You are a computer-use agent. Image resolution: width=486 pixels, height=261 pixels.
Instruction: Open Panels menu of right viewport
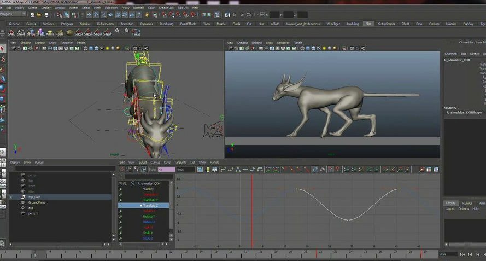[x=297, y=43]
